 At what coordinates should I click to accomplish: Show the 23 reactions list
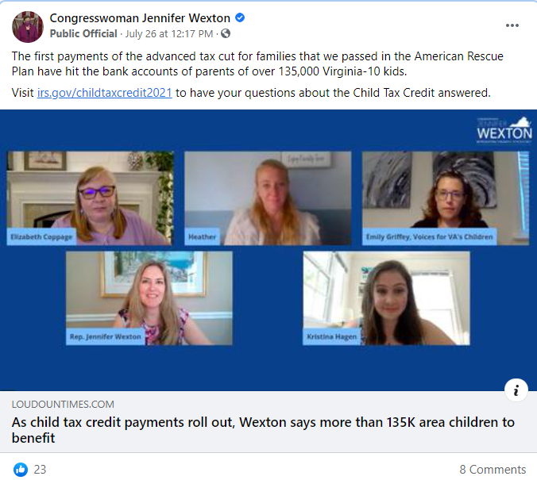[x=40, y=470]
